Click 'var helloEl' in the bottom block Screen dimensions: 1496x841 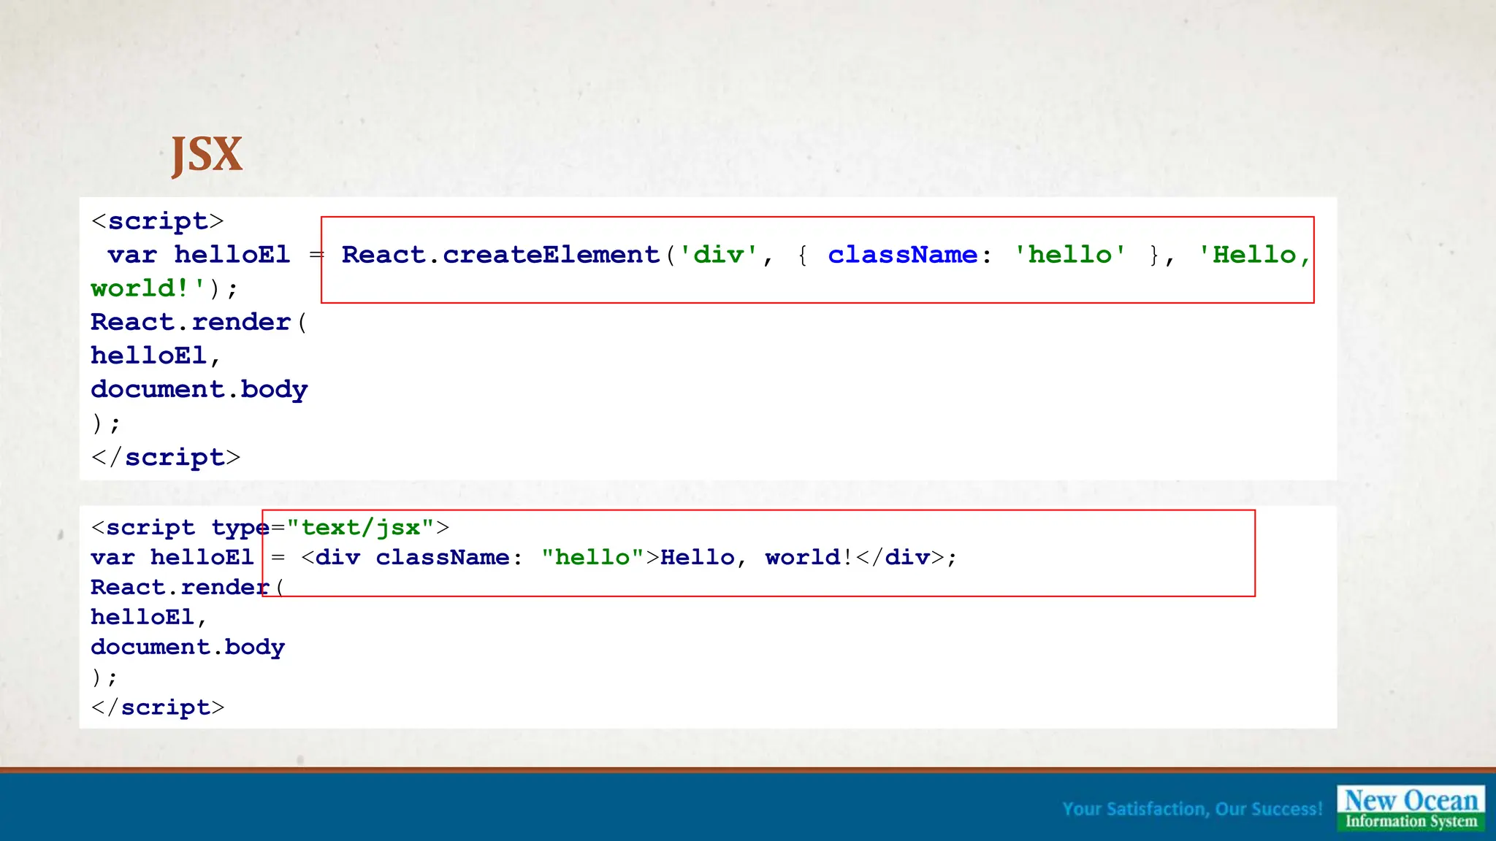coord(172,558)
